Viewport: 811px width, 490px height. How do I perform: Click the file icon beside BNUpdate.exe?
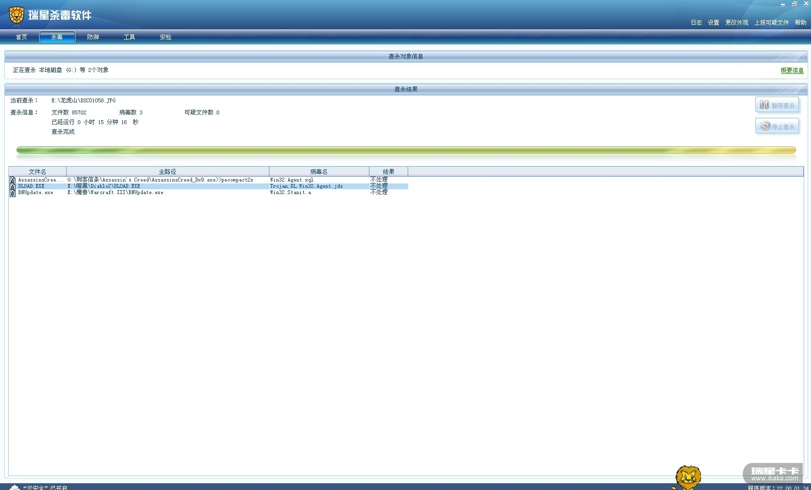(13, 193)
